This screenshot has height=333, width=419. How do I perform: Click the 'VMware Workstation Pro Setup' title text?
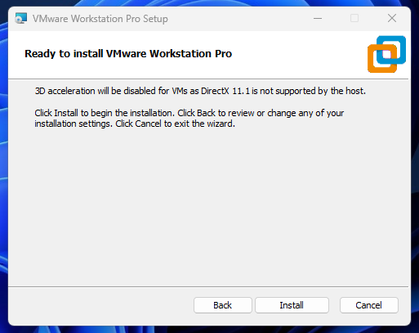[100, 19]
